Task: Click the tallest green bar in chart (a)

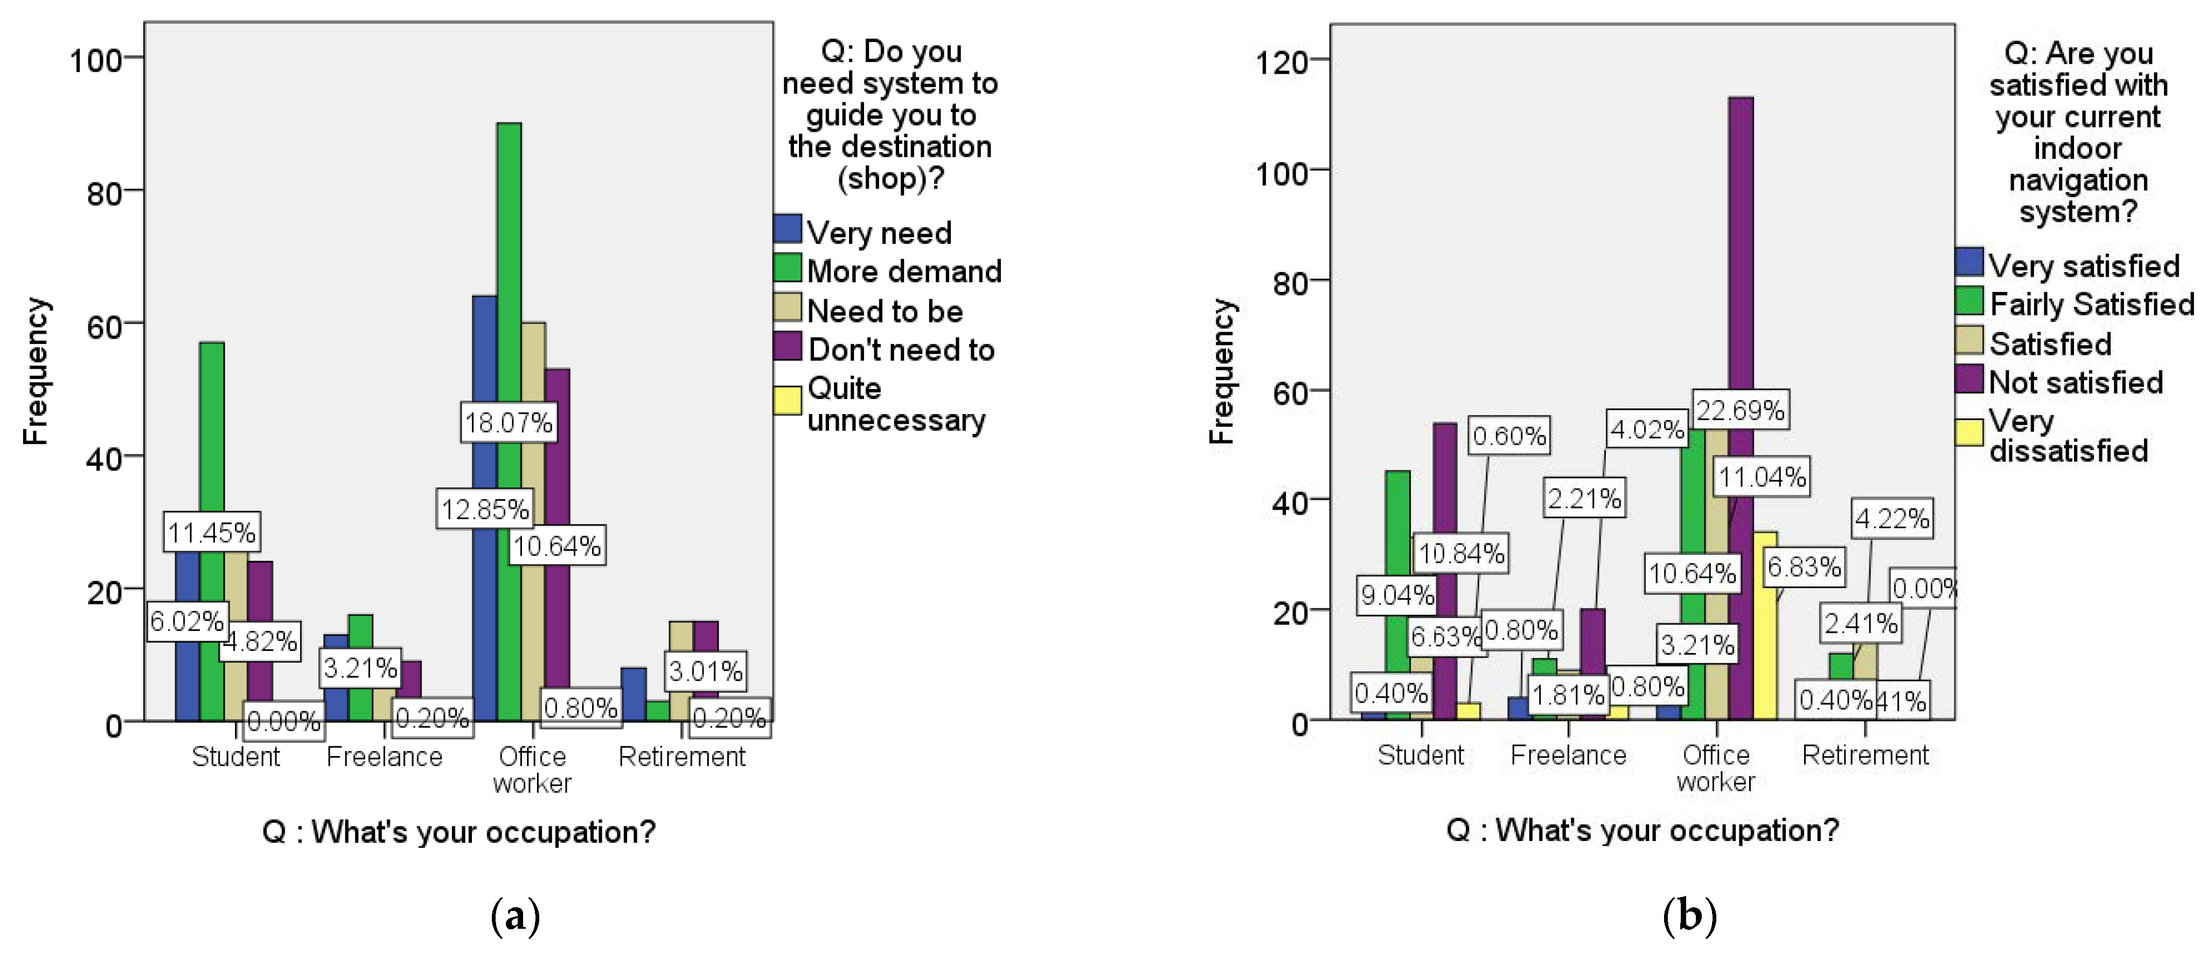Action: click(x=509, y=257)
